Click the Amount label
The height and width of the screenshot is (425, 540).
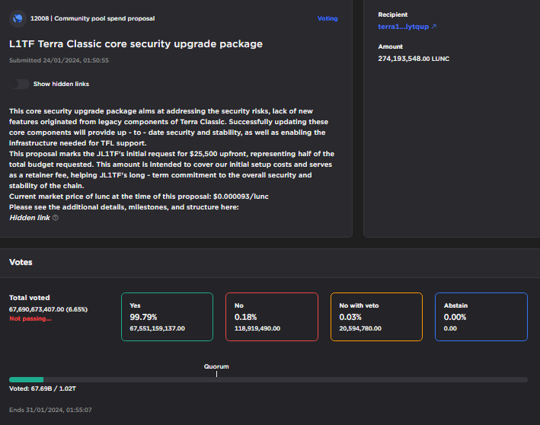point(390,46)
